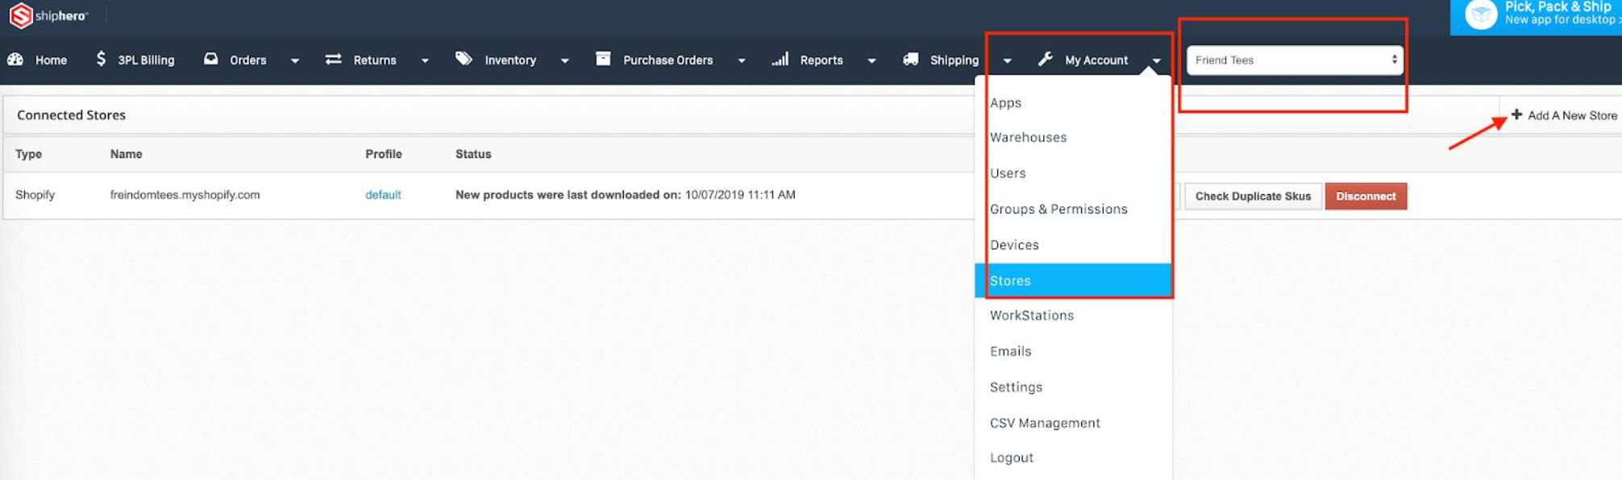This screenshot has height=480, width=1622.
Task: Open CSV Management menu entry
Action: (1045, 423)
